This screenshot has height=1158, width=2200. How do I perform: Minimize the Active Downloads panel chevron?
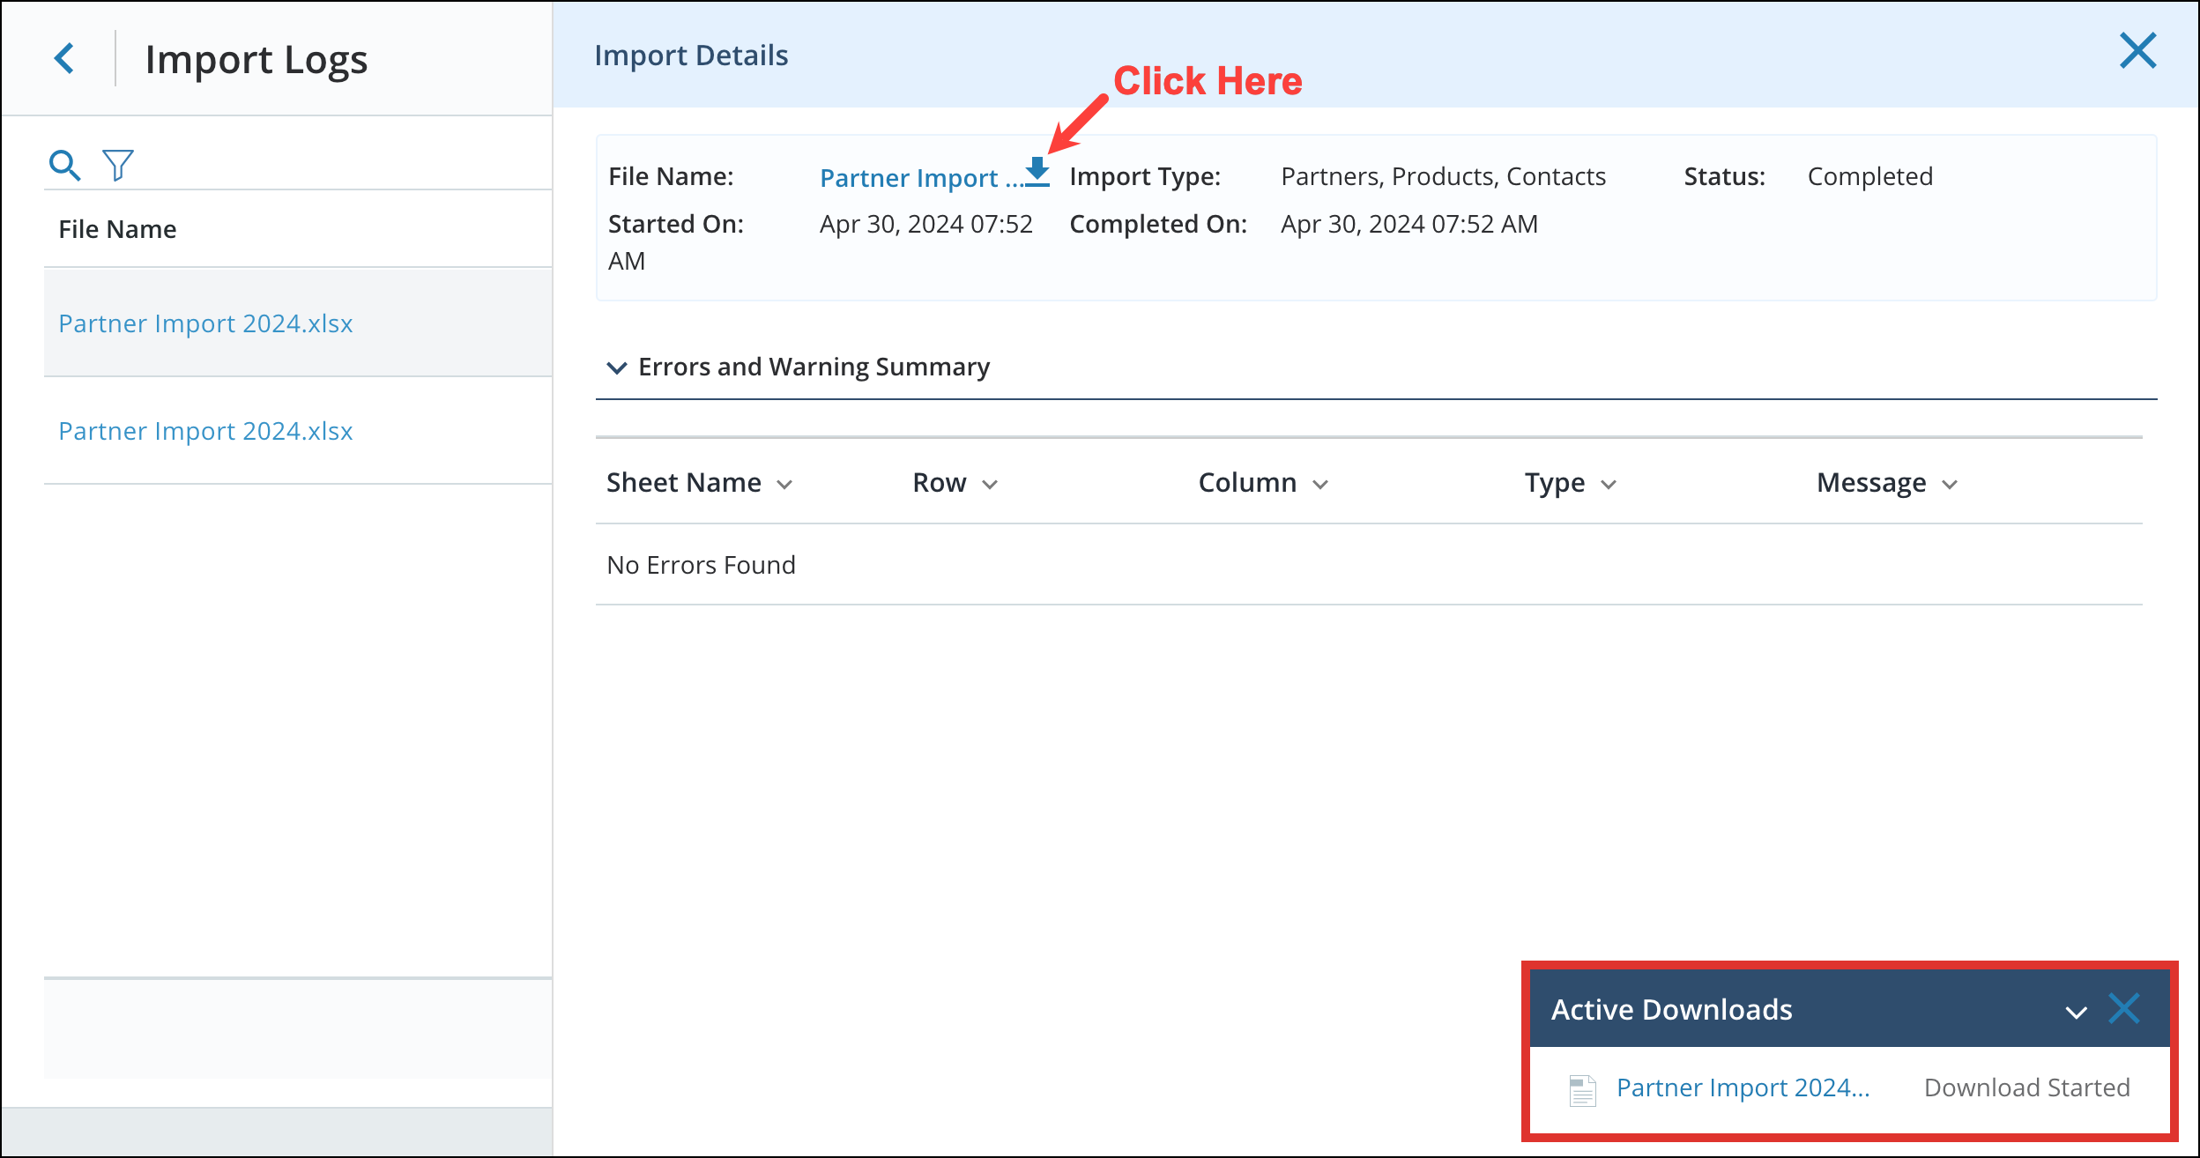(2077, 1012)
